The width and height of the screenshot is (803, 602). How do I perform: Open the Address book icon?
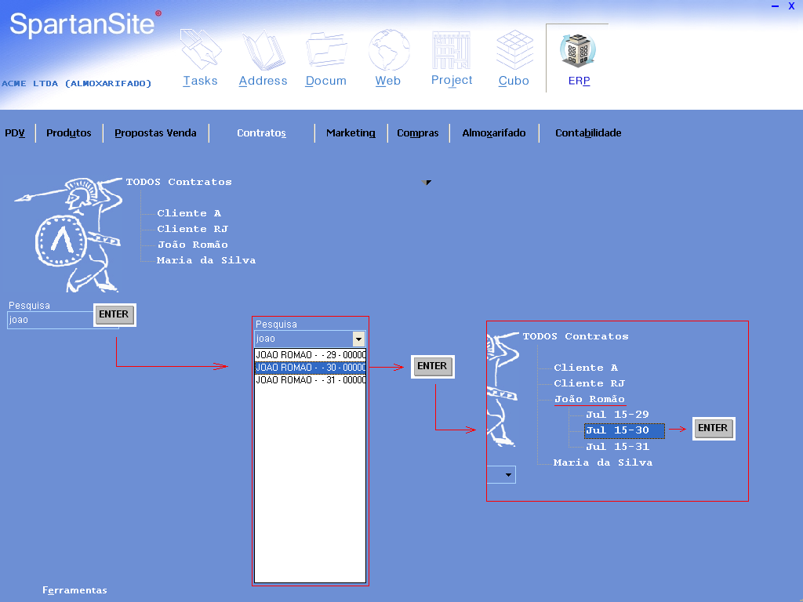click(x=263, y=51)
